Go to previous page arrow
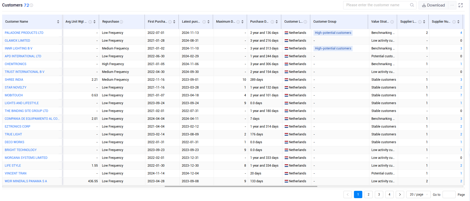This screenshot has width=470, height=201. (x=348, y=194)
